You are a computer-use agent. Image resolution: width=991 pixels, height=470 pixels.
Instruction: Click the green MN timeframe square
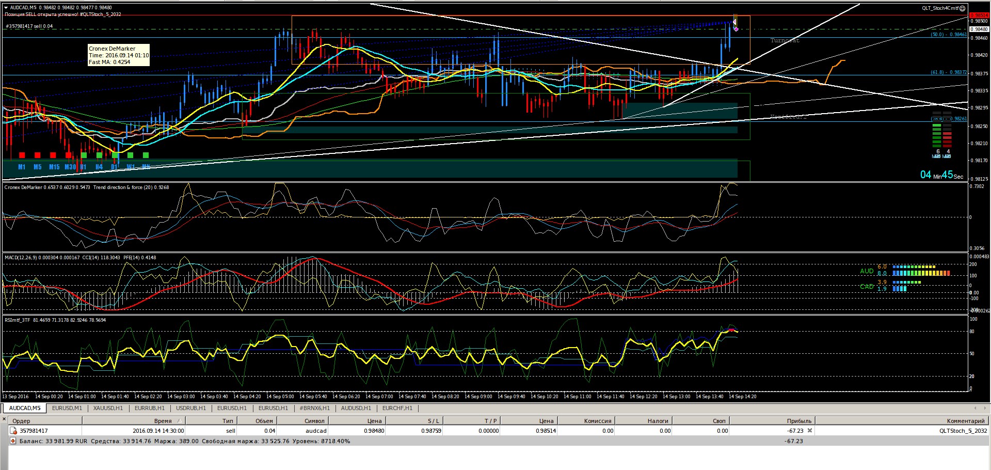(146, 155)
